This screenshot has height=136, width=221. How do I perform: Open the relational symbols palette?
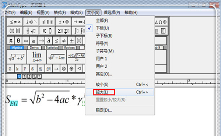pos(15,22)
